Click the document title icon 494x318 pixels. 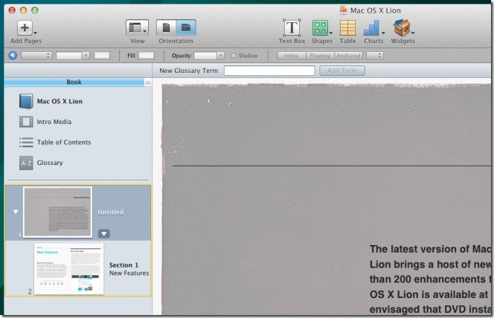coord(343,10)
